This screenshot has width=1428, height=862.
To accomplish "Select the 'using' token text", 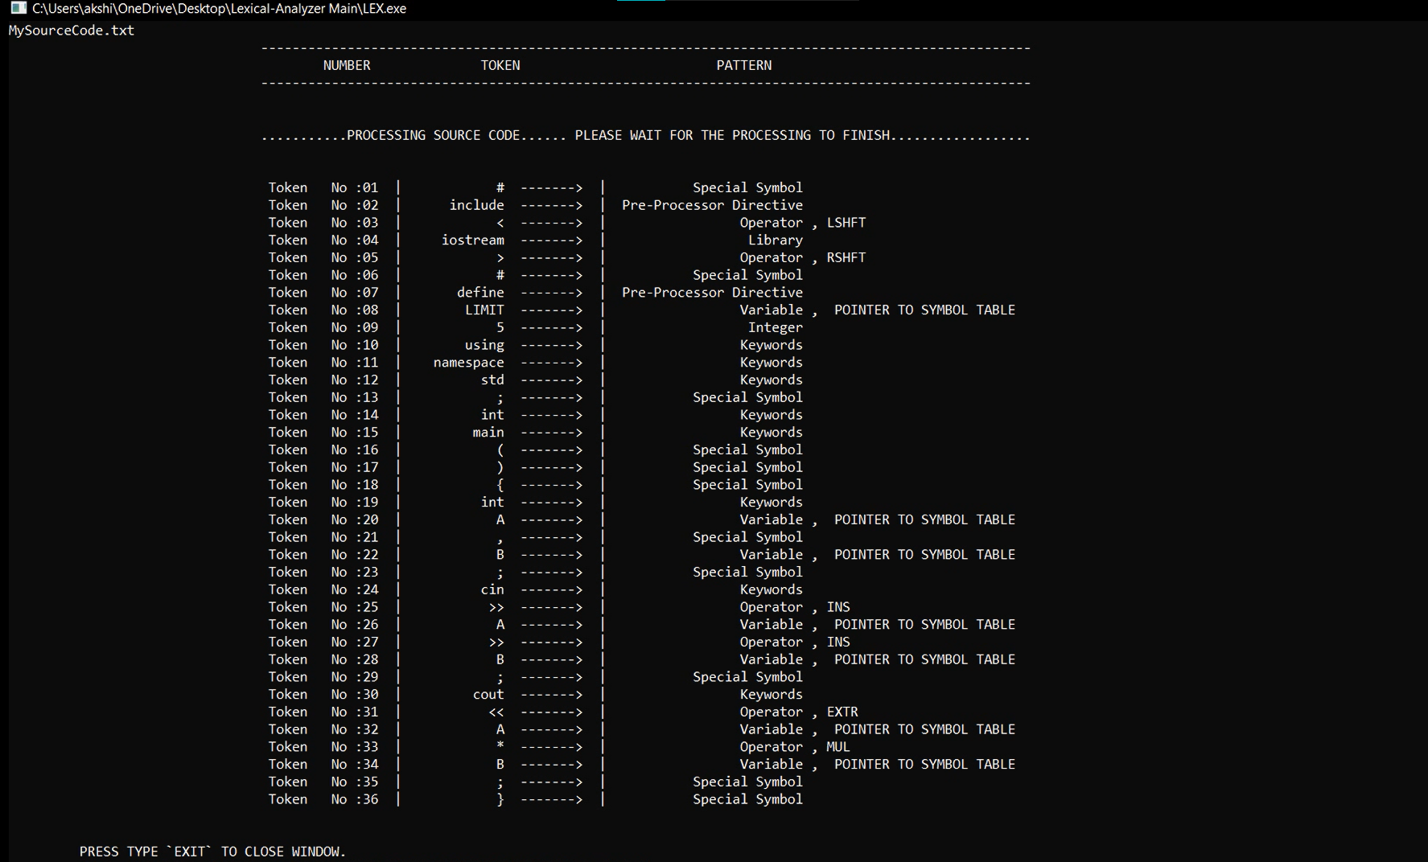I will (485, 345).
